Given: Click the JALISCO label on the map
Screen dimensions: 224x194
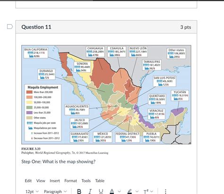Looking at the screenshot, I should click(79, 120).
